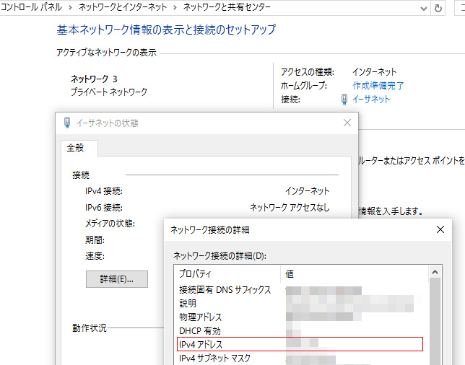Close the イーサネットの状態 dialog

click(346, 123)
